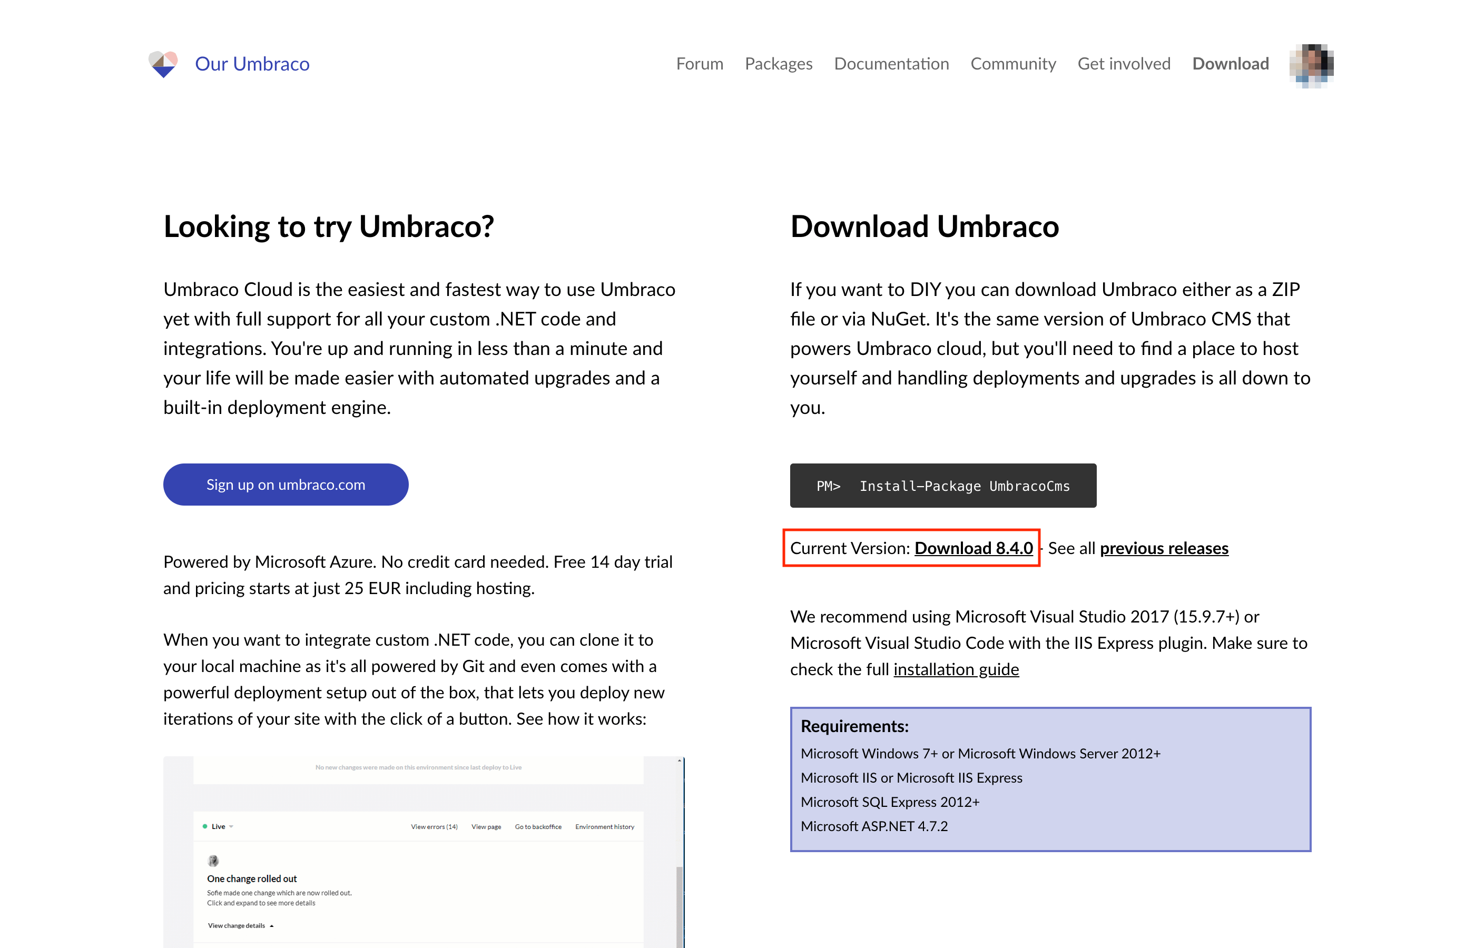Click Environment history in demo preview
This screenshot has height=948, width=1475.
tap(605, 827)
